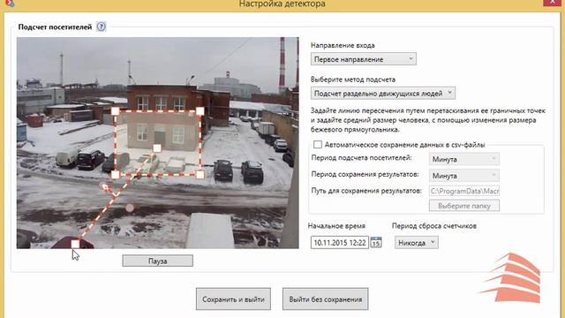This screenshot has height=318, width=565.
Task: Open Период подсчета посетителей dropdown
Action: coord(464,159)
